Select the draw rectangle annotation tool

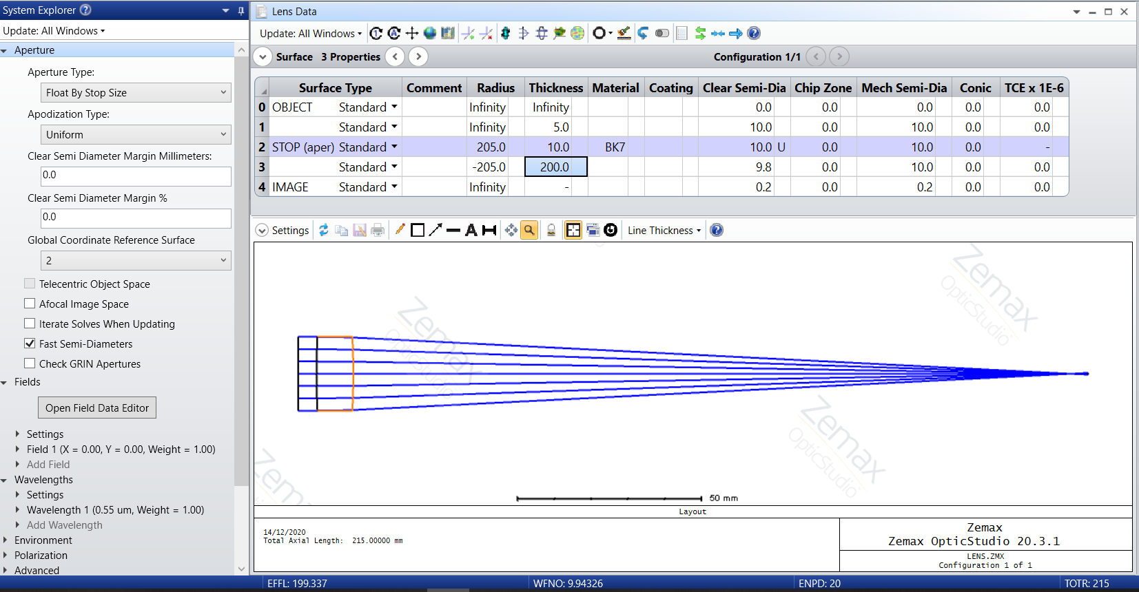pyautogui.click(x=418, y=231)
